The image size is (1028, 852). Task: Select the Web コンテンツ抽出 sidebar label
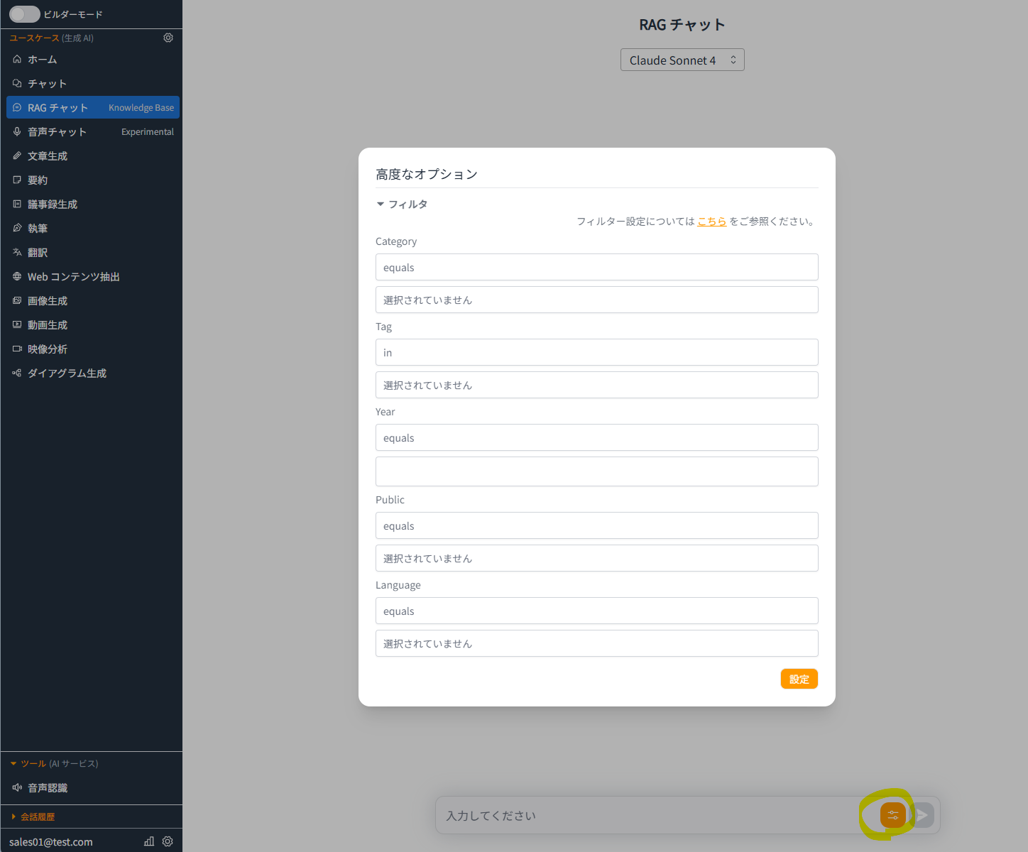click(74, 277)
